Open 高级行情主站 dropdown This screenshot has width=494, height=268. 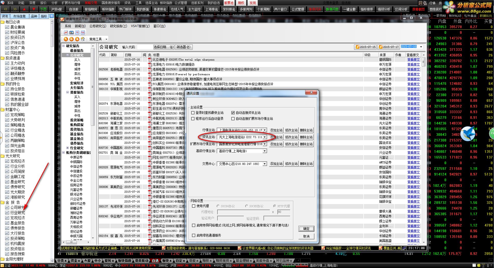[265, 151]
